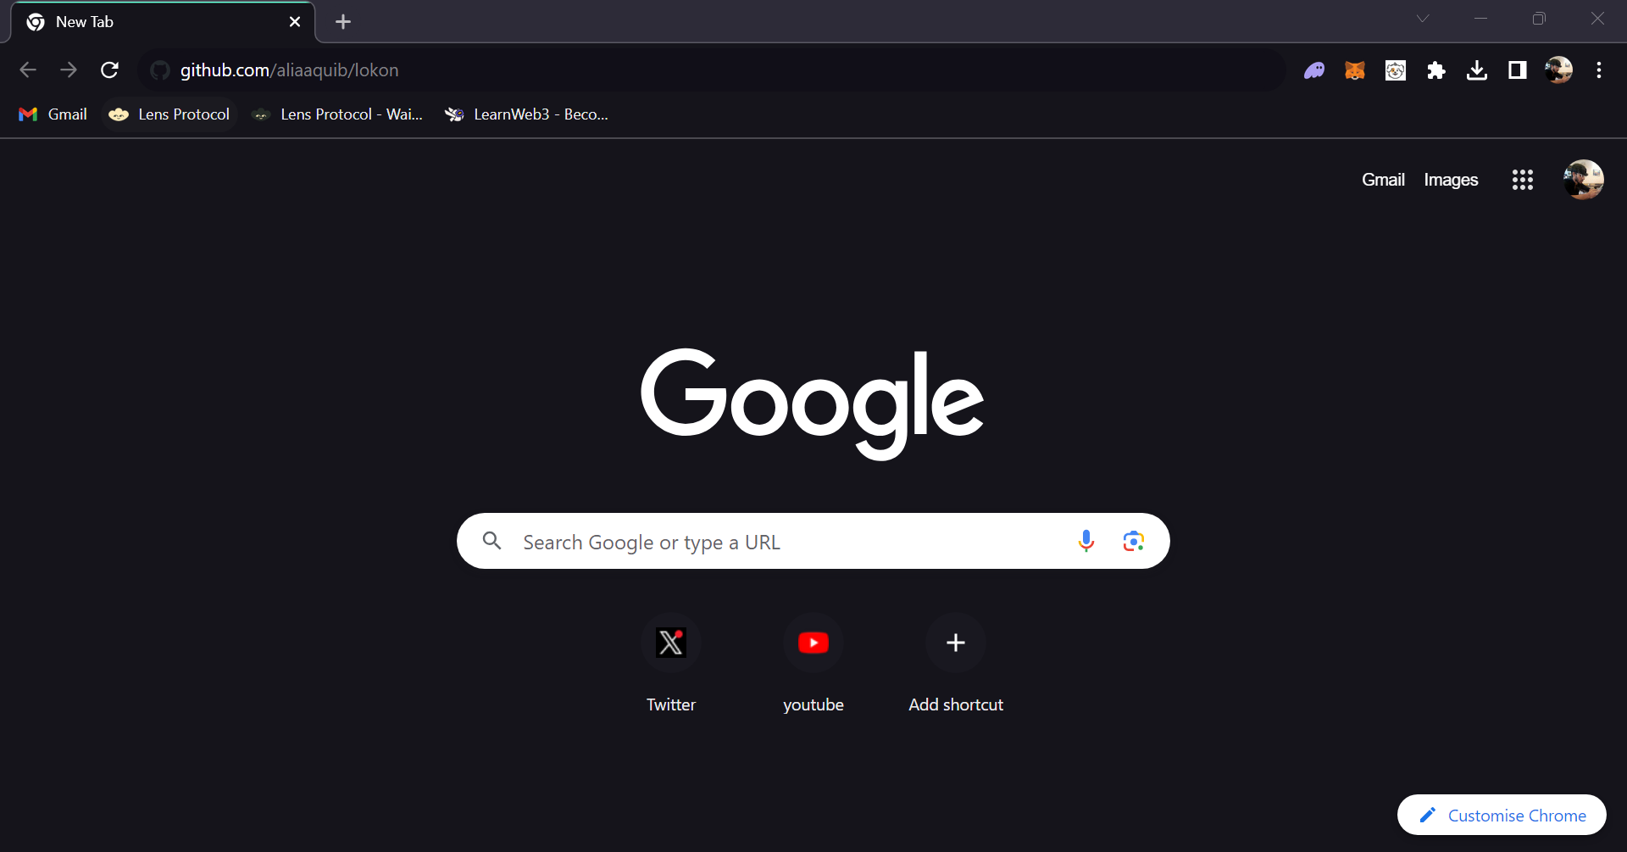Reload the page with the refresh icon

[109, 70]
